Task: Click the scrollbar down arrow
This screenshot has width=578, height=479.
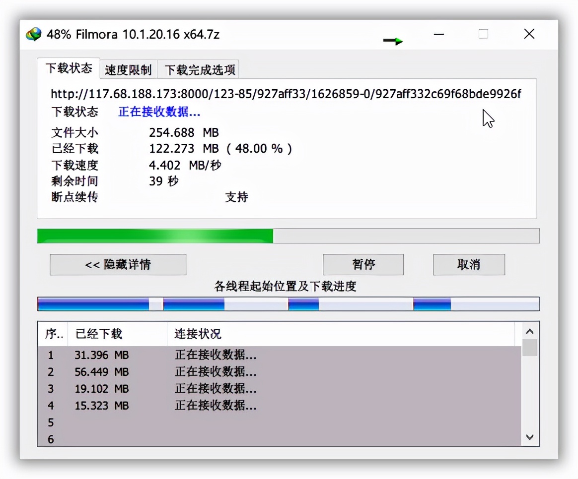Action: (x=530, y=438)
